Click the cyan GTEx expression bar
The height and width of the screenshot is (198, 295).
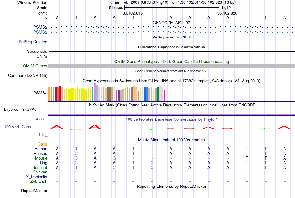(93, 94)
